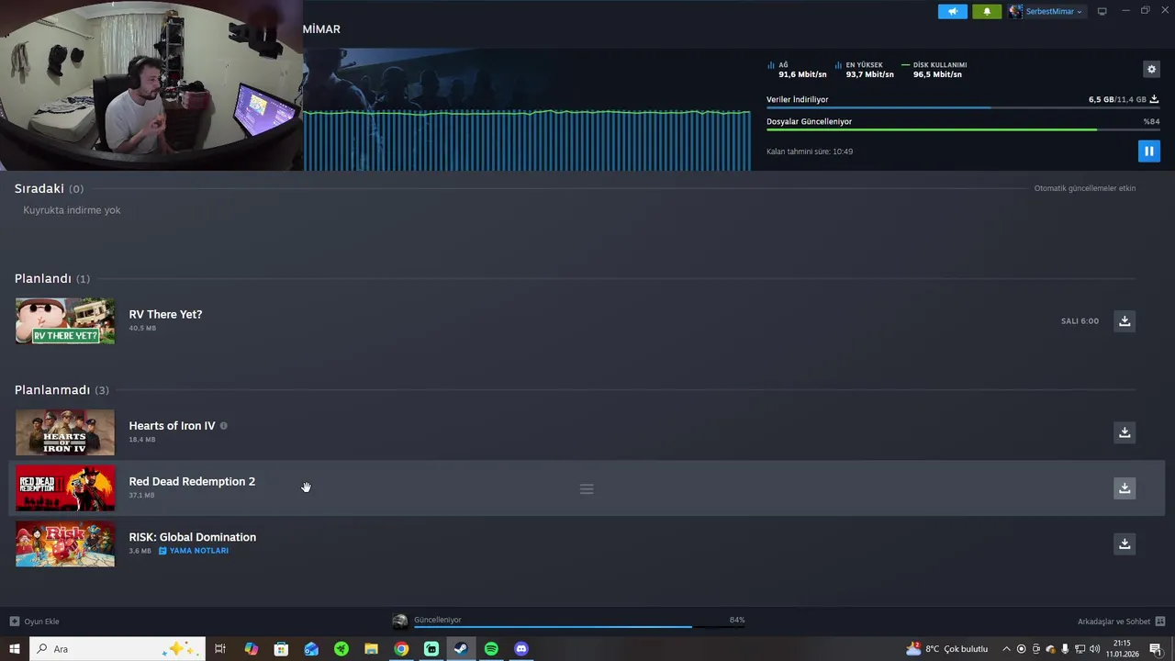
Task: Open Windows notification center icon
Action: (x=1155, y=649)
